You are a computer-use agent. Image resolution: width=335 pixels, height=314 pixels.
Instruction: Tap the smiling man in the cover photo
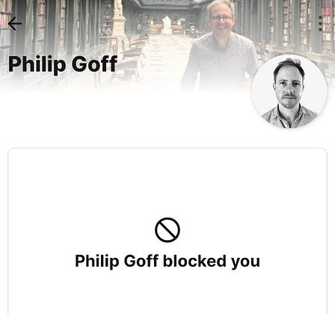coord(219,45)
